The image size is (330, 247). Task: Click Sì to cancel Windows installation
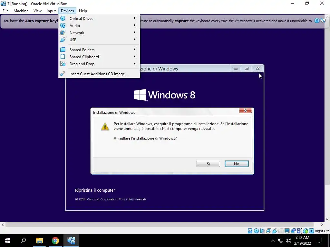[x=208, y=164]
